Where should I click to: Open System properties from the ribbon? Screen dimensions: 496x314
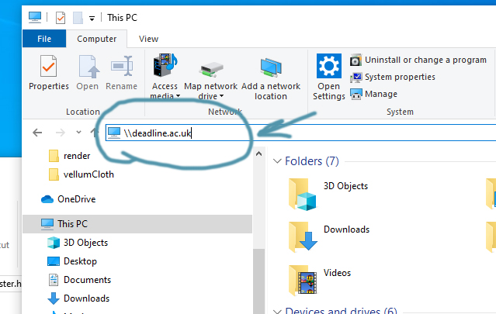(x=393, y=77)
